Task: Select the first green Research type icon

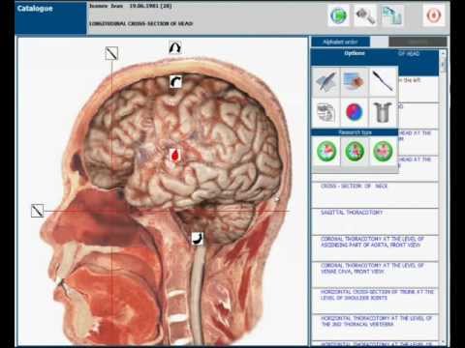Action: coord(326,151)
